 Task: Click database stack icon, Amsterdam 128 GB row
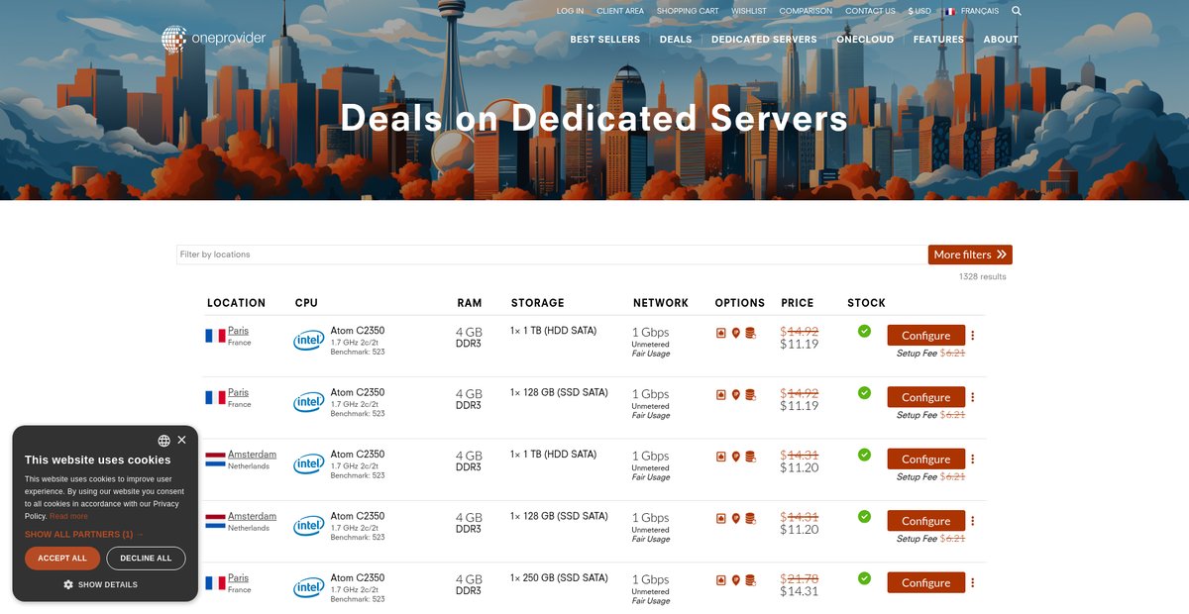751,518
